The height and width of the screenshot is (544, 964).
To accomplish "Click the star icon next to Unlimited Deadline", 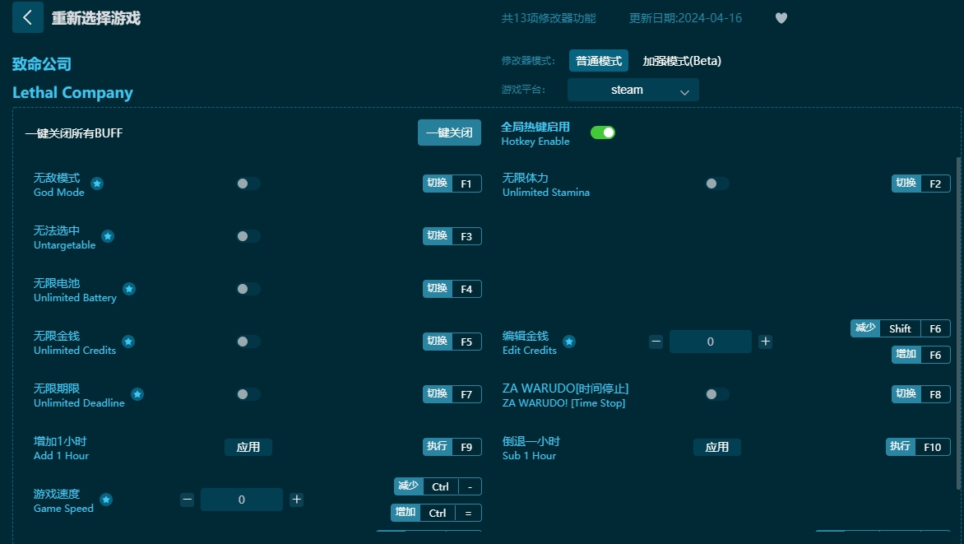I will click(x=137, y=394).
